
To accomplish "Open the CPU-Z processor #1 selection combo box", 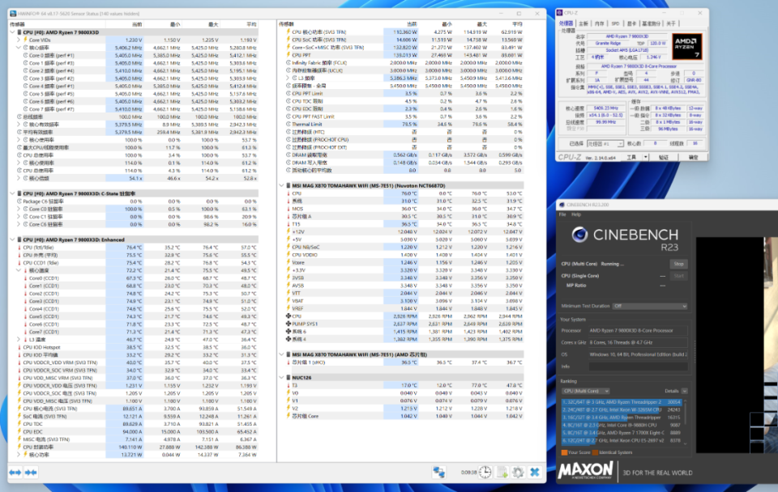I will click(605, 144).
